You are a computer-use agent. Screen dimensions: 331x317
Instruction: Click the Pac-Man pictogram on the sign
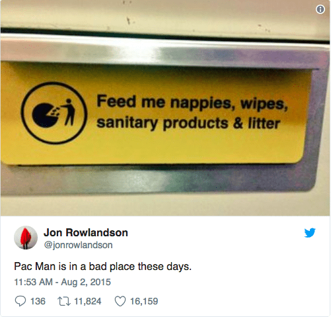click(x=45, y=115)
